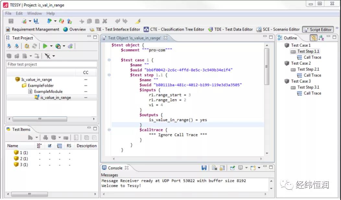
Task: Open the Edit menu
Action: (19, 14)
